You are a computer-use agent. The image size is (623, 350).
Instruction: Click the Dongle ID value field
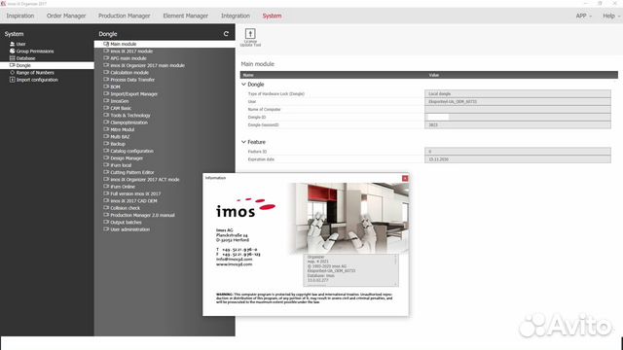[x=518, y=118]
